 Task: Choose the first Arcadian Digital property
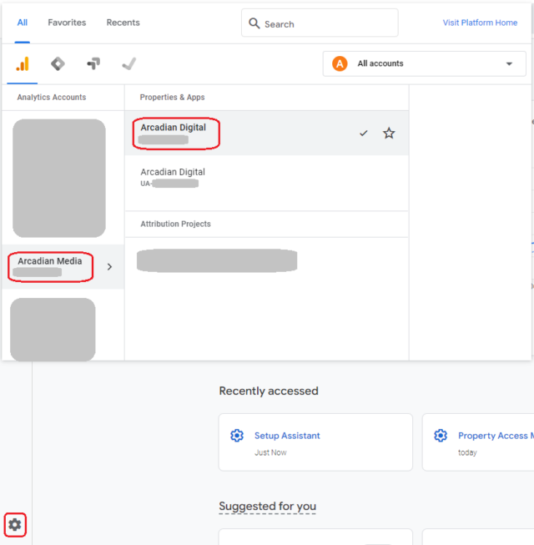tap(266, 134)
